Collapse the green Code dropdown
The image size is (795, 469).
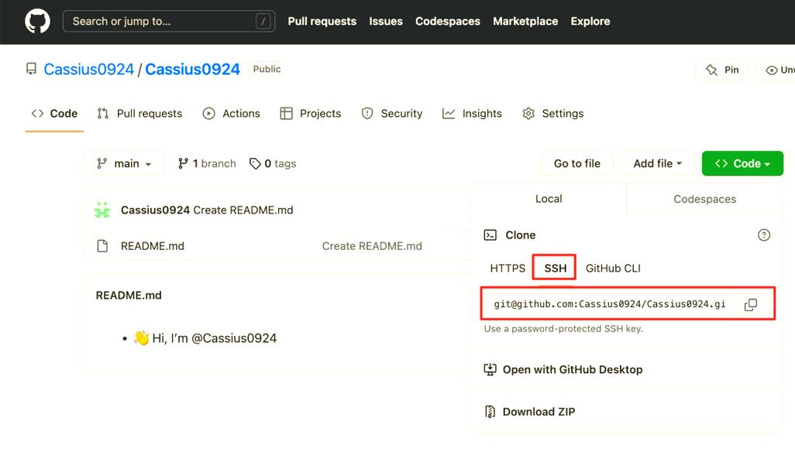[x=742, y=163]
